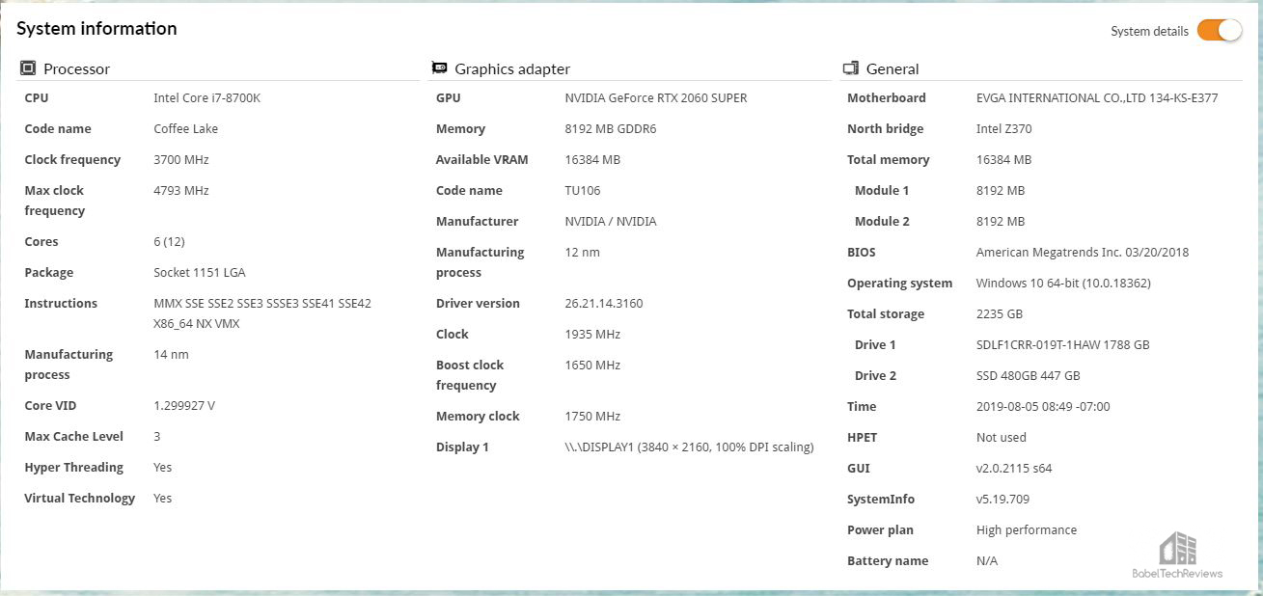The height and width of the screenshot is (596, 1263).
Task: Click the '4793 MHz' max clock value
Action: [x=181, y=190]
